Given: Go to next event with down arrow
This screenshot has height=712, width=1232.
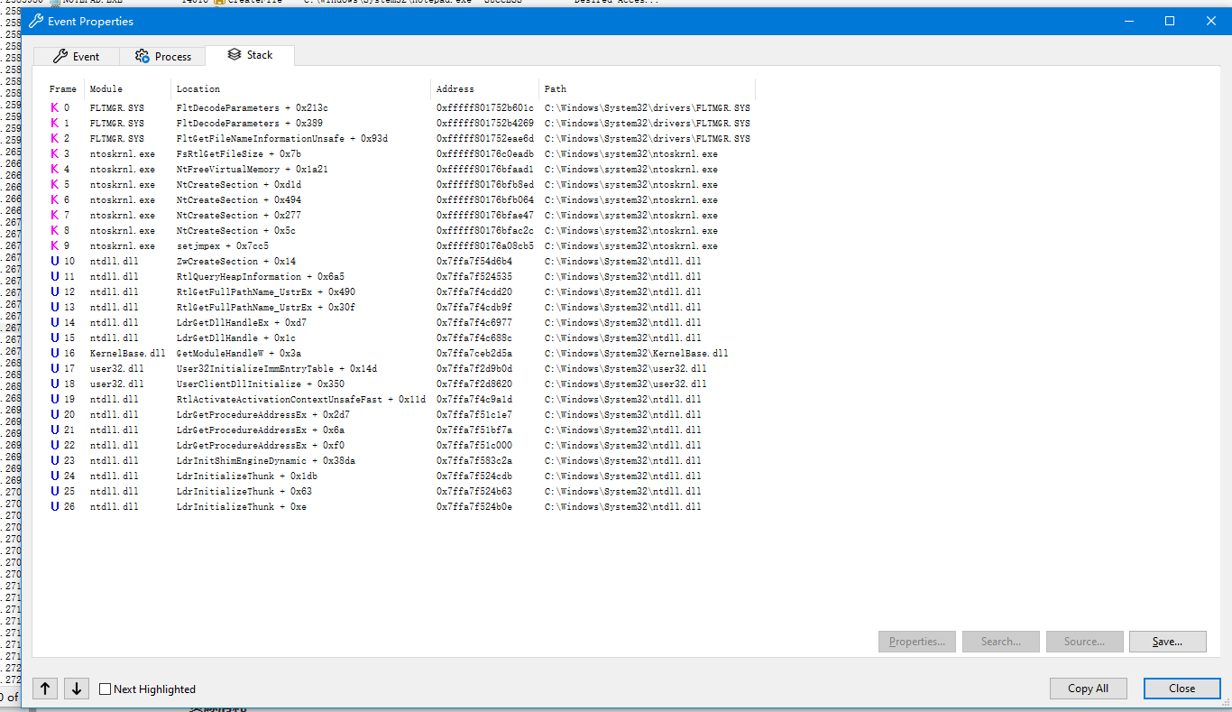Looking at the screenshot, I should click(77, 689).
